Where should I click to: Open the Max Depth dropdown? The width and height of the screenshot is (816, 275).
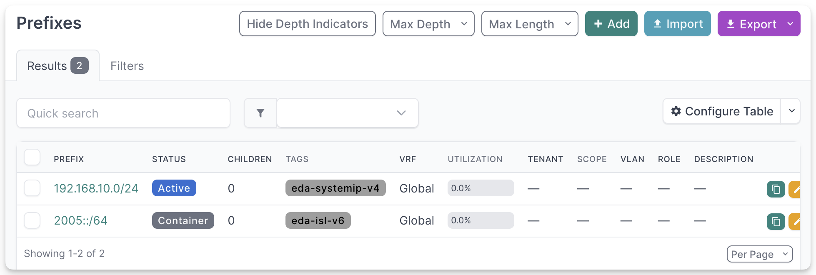coord(428,24)
